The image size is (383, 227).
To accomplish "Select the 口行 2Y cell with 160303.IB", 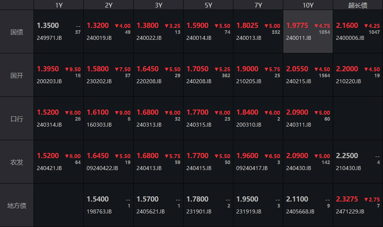I will pos(108,119).
